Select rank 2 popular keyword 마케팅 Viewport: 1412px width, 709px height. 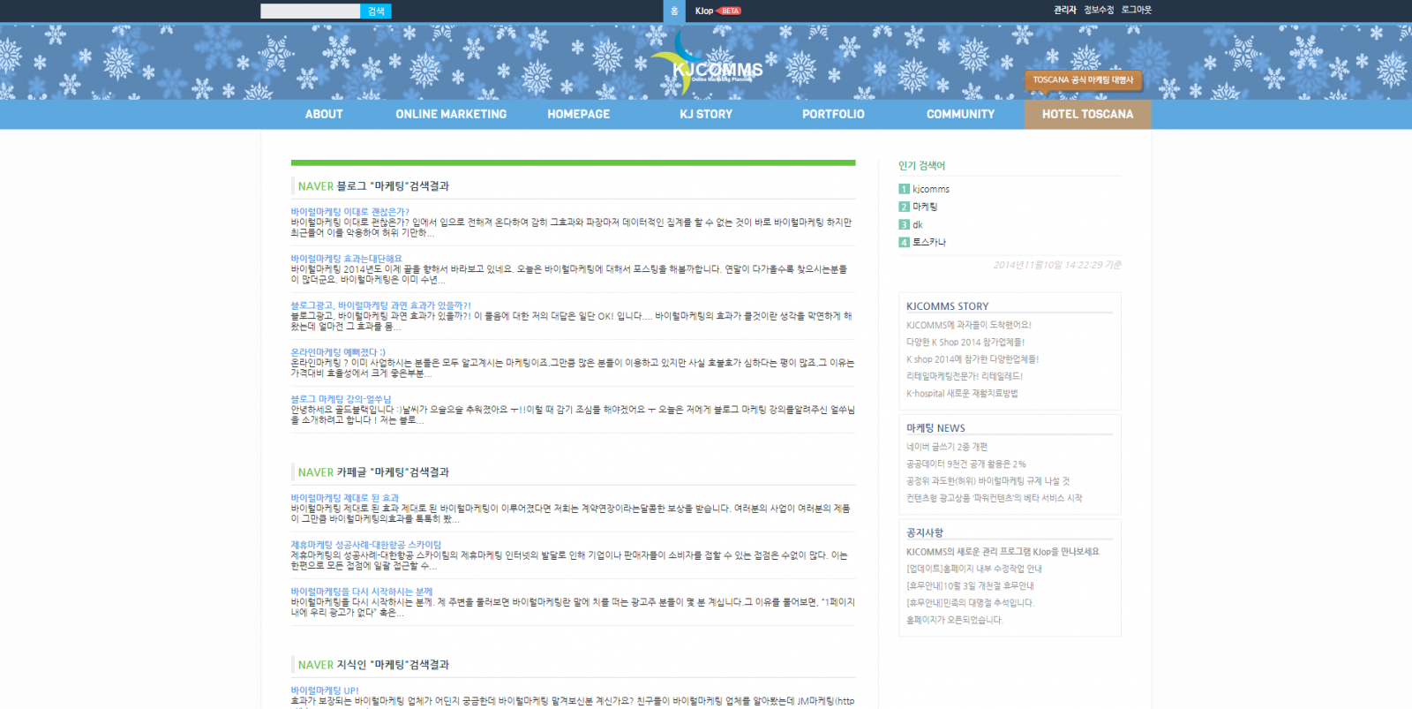[x=924, y=207]
